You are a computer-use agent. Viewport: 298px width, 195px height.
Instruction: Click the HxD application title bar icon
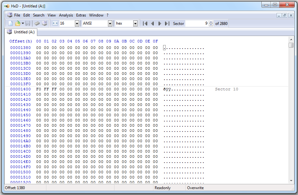(7, 6)
